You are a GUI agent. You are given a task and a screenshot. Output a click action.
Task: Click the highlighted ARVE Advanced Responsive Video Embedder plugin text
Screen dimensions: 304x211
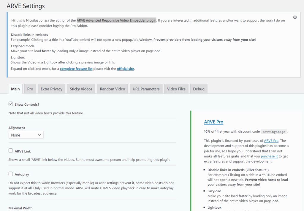(116, 20)
